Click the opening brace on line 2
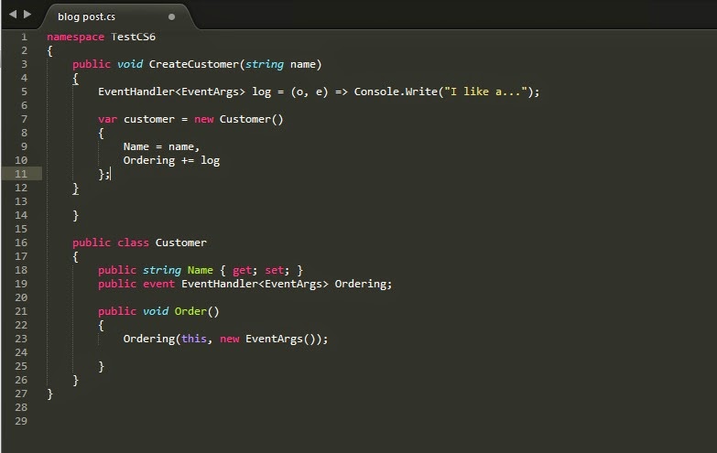This screenshot has height=453, width=717. click(49, 50)
